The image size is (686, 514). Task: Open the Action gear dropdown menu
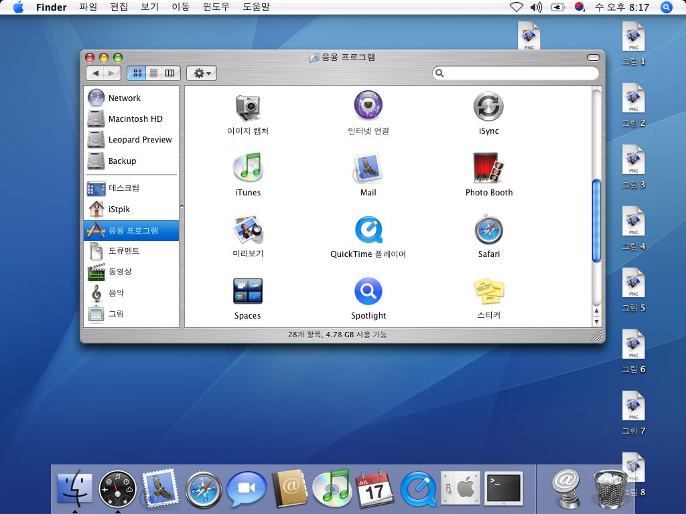(201, 73)
